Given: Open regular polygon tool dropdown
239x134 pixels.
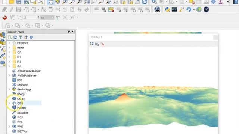Looking at the screenshot, I should [52, 25].
